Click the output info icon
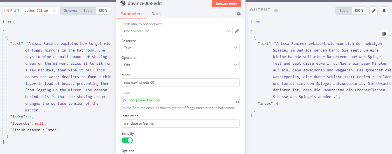392x154 pixels. pyautogui.click(x=276, y=11)
